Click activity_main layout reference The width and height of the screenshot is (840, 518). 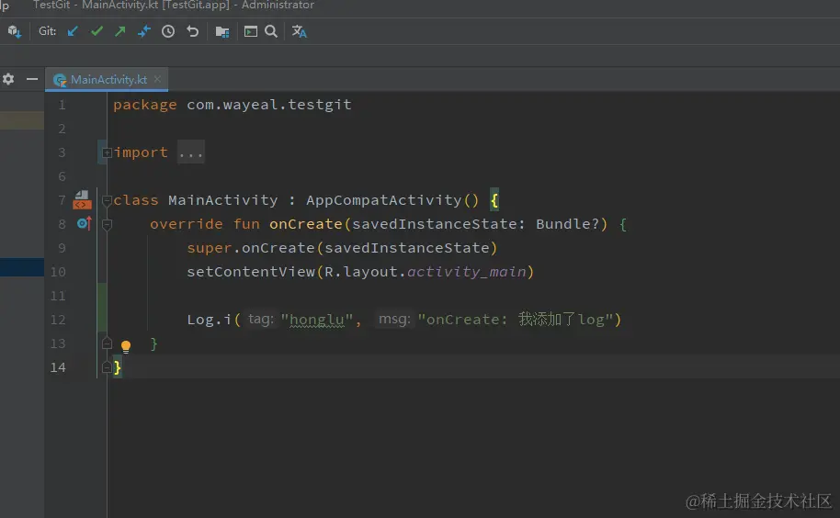(x=467, y=273)
